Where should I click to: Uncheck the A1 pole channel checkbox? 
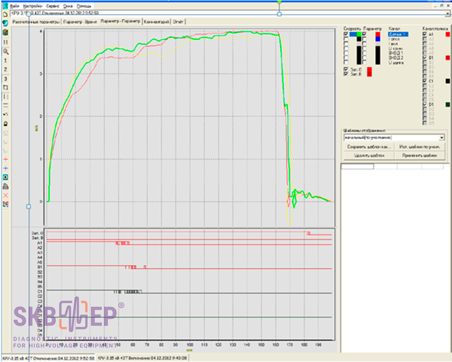coord(424,34)
